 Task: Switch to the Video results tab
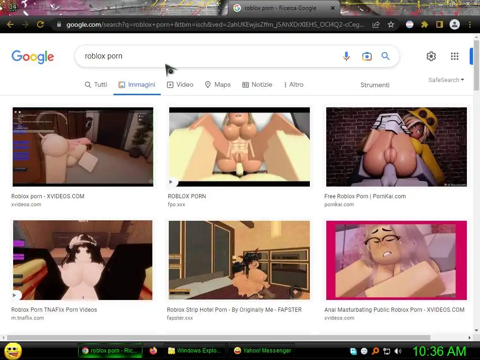click(x=180, y=85)
